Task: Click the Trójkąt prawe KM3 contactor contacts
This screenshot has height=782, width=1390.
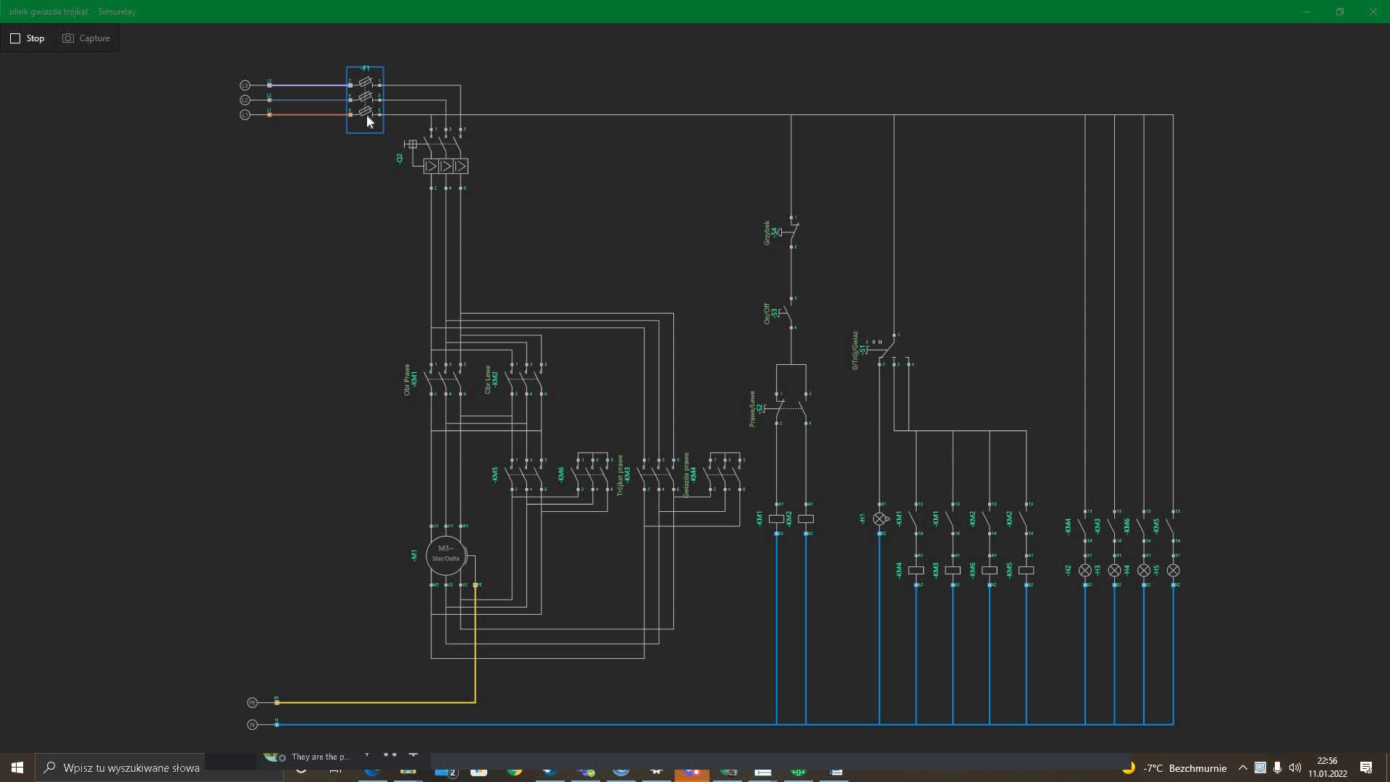Action: click(x=657, y=475)
